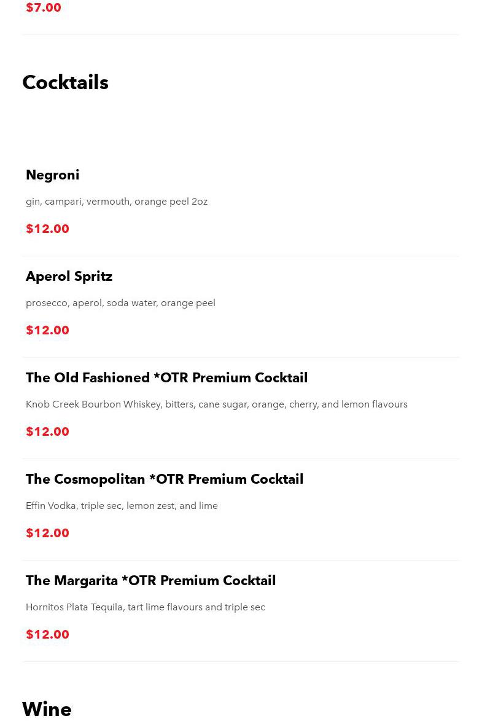The height and width of the screenshot is (721, 482).
Task: Click the Wine section heading
Action: [x=47, y=709]
